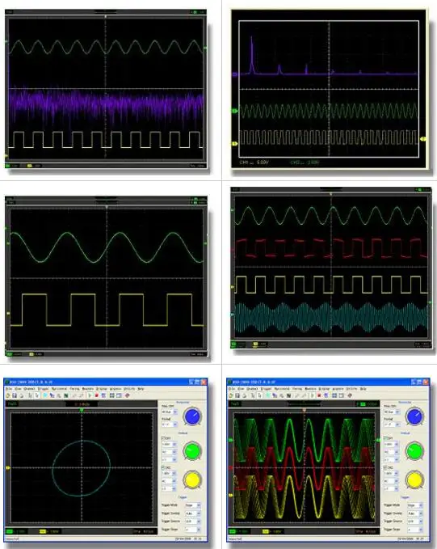
Task: Select the yellow marker at the right edge of the spectrum-peaks scope
Action: (x=422, y=139)
